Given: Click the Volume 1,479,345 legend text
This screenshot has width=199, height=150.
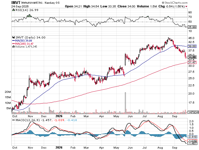Looking at the screenshot, I should tap(26, 47).
